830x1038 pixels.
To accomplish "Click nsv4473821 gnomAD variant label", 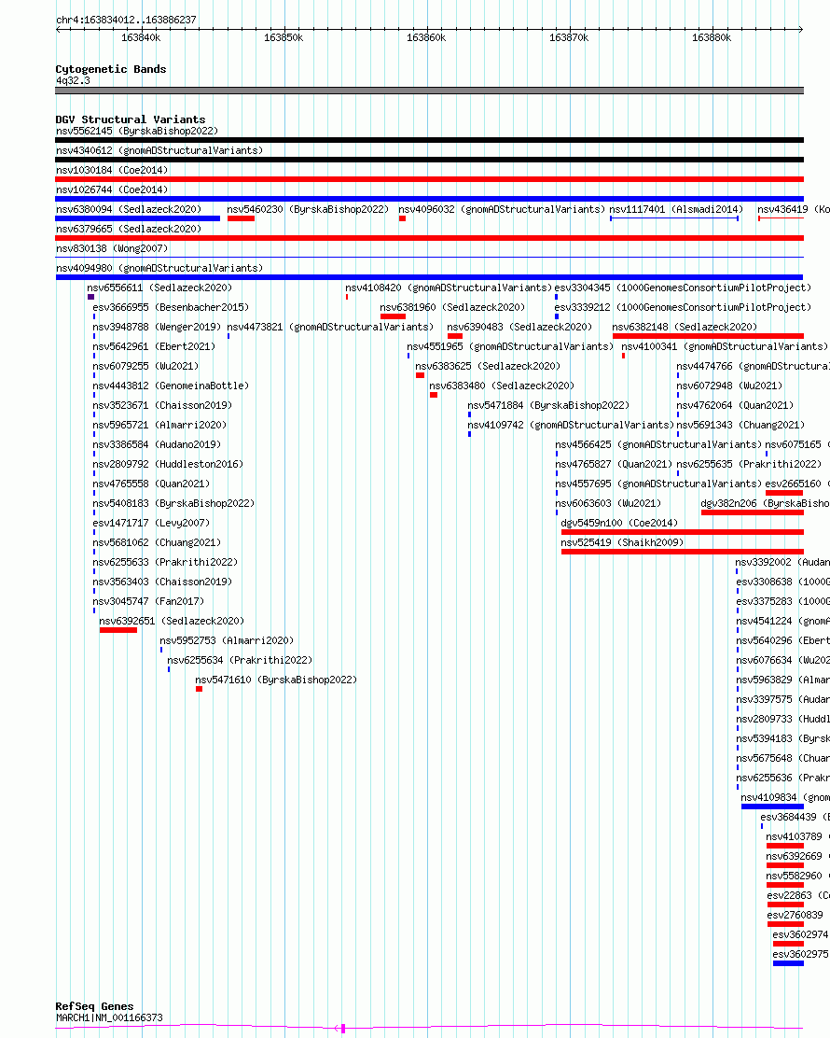I will click(330, 327).
